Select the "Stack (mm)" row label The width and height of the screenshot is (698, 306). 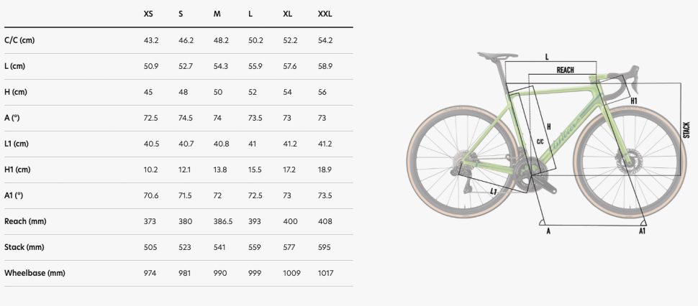[x=24, y=247]
